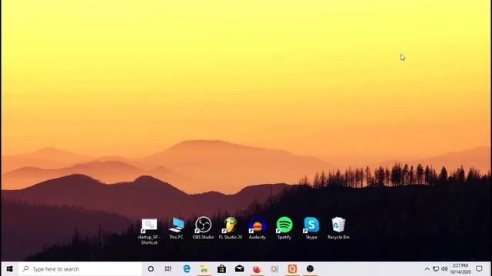492x276 pixels.
Task: Select the Audacity desktop icon
Action: 258,228
